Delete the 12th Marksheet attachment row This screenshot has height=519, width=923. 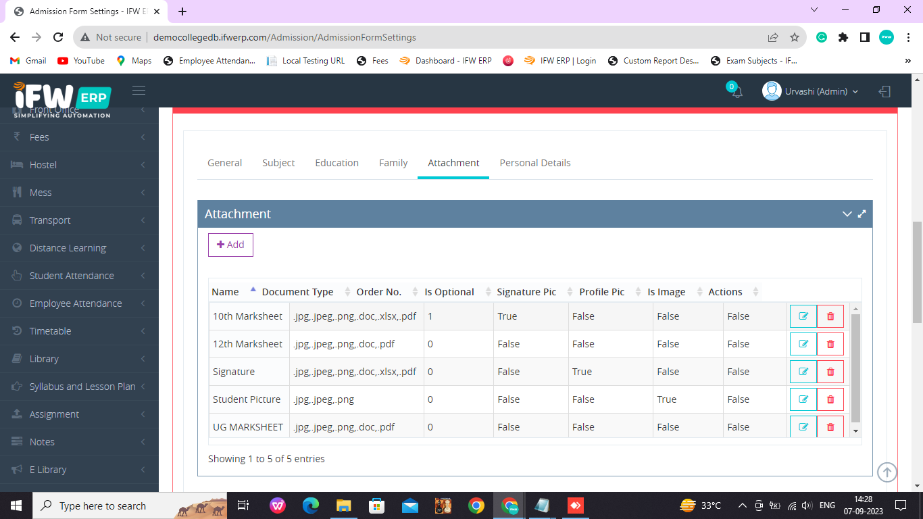click(x=830, y=344)
